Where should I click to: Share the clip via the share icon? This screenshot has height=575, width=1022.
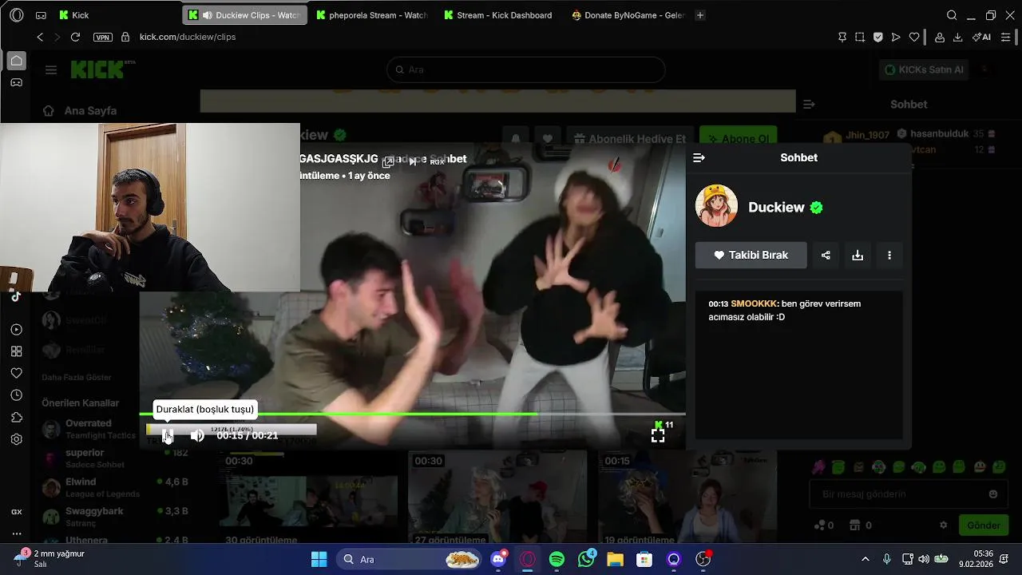tap(826, 255)
